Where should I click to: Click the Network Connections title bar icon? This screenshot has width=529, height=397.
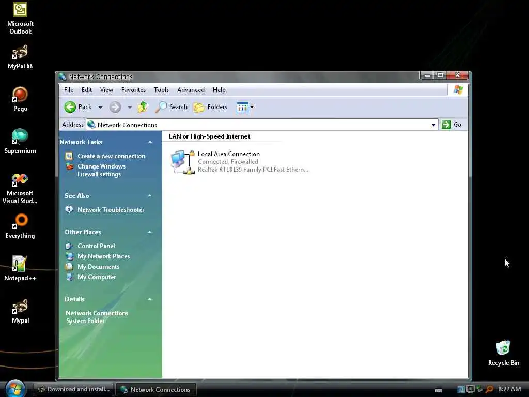click(62, 77)
